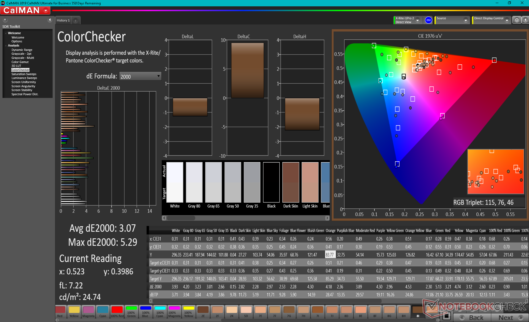Select the 100% Cyan color swatch
This screenshot has height=322, width=529.
[160, 311]
